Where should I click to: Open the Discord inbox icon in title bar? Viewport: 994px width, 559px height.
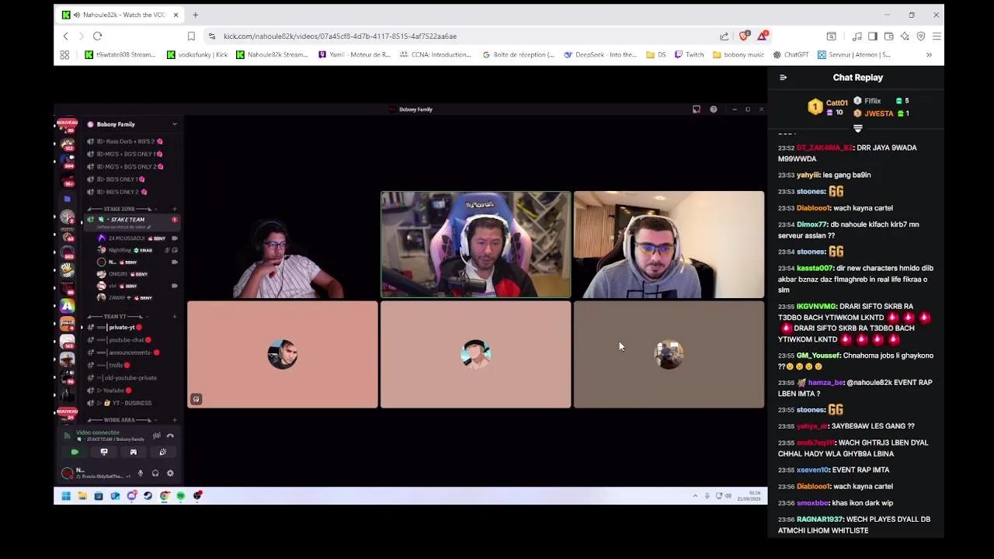[x=697, y=109]
